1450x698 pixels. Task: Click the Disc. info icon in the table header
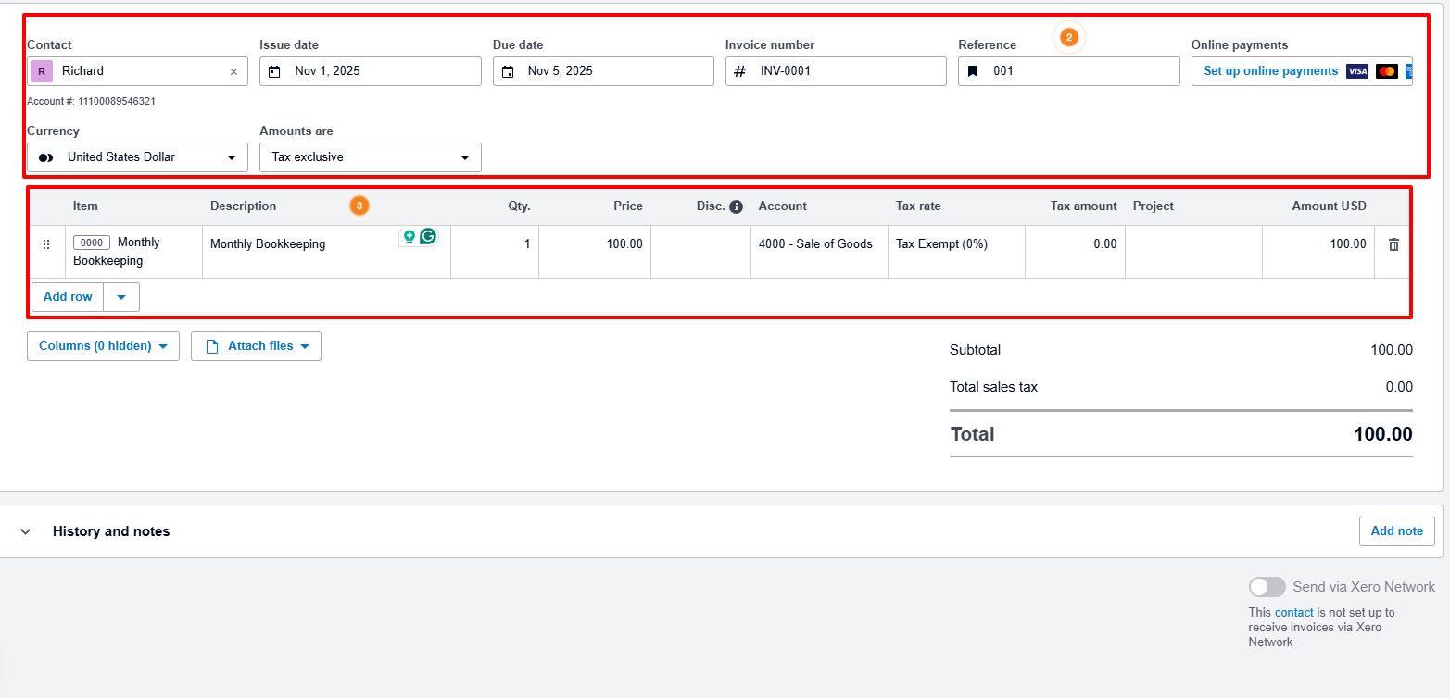click(x=737, y=206)
